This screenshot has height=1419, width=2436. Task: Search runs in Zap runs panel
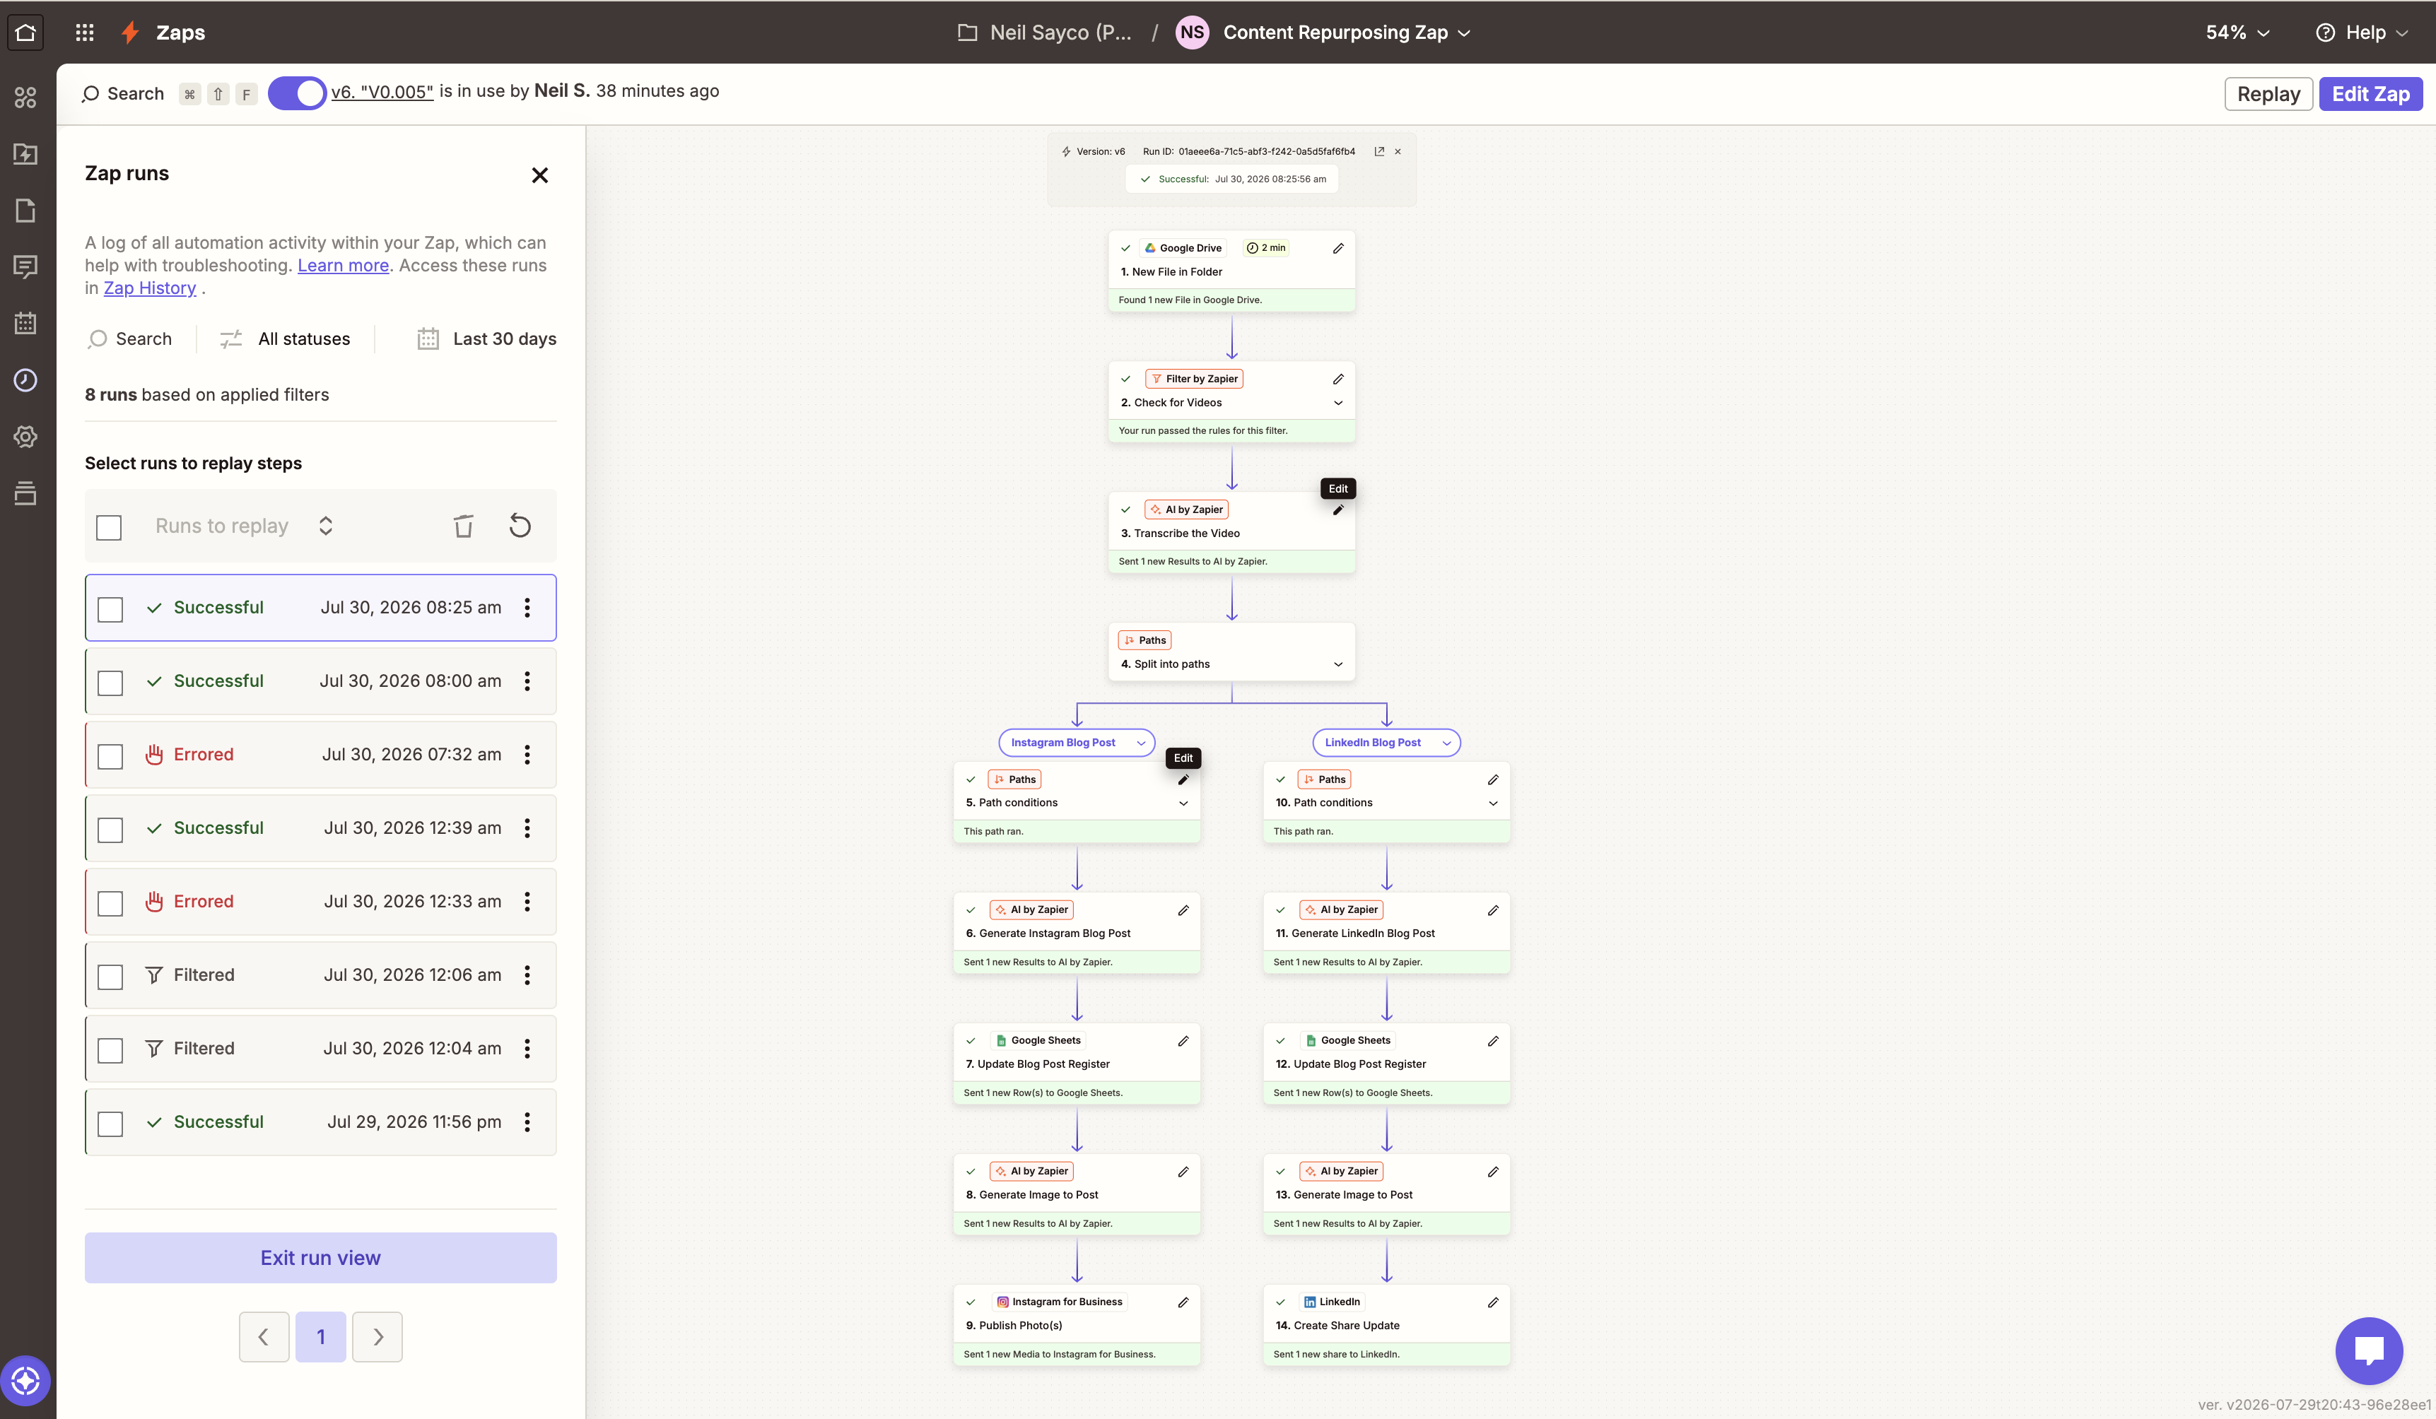tap(129, 338)
